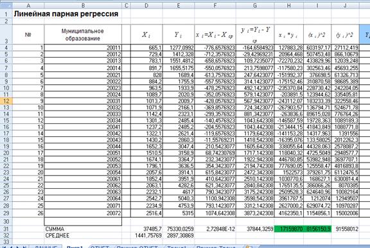370x248 pixels.
Task: Select the cell containing 20053
Action: tap(83, 166)
